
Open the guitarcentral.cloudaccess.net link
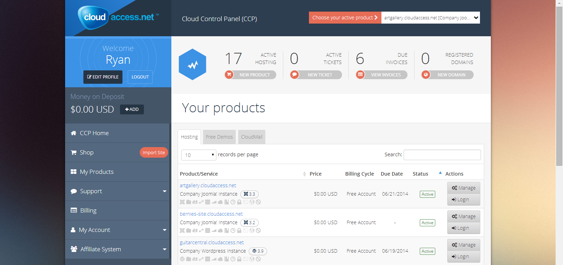pyautogui.click(x=212, y=242)
